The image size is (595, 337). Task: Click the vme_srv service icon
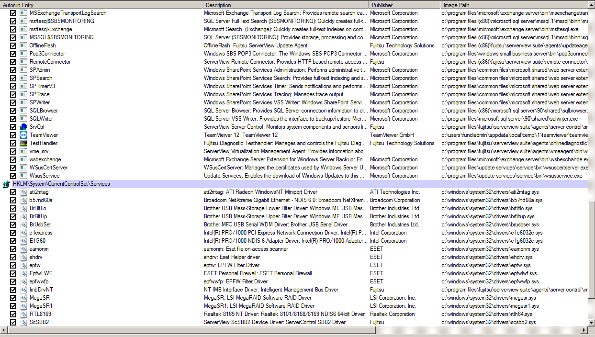click(x=23, y=151)
